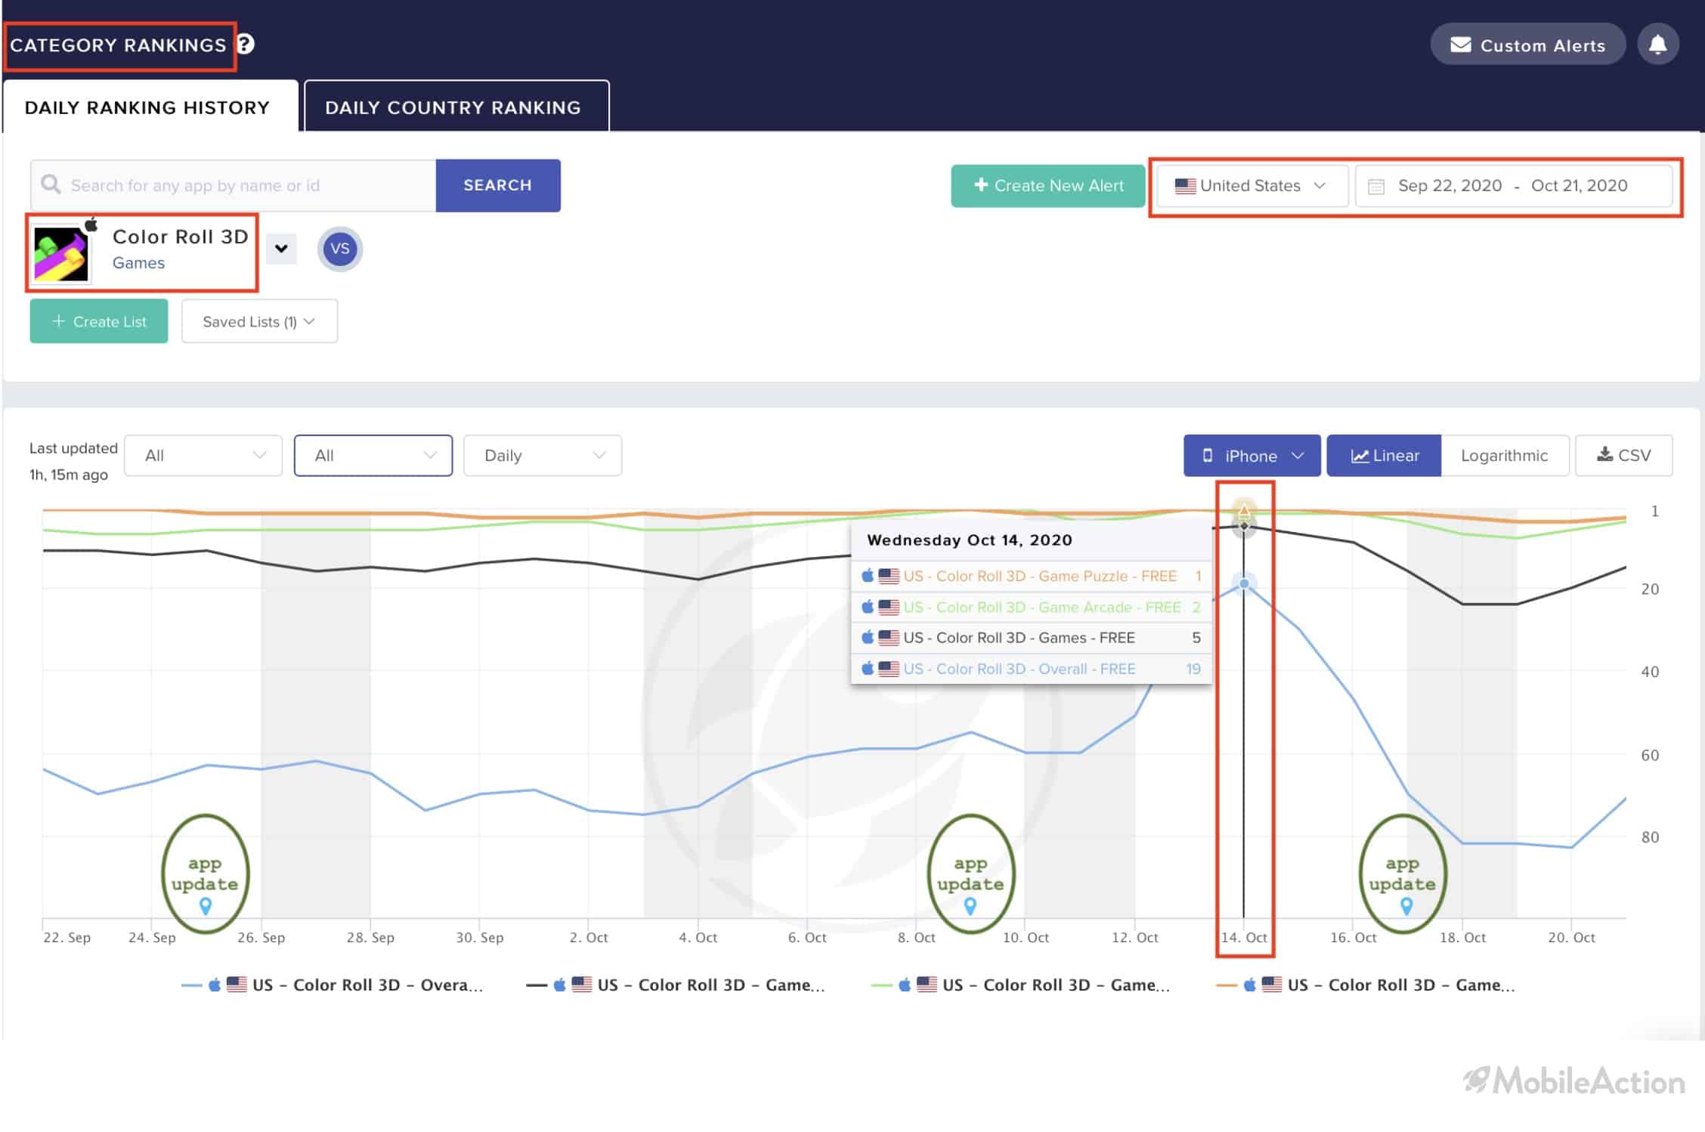Switch the chart scale to Logarithmic
Image resolution: width=1705 pixels, height=1132 pixels.
point(1505,456)
